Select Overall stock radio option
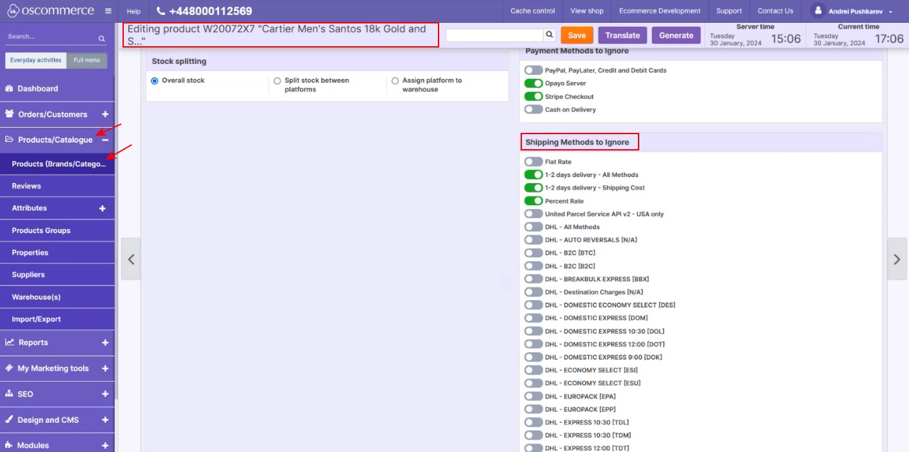The image size is (909, 452). (154, 81)
